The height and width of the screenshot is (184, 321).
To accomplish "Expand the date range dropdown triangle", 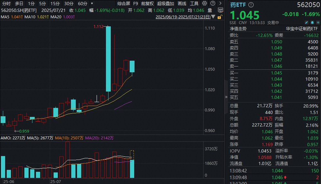I will [x=213, y=17].
